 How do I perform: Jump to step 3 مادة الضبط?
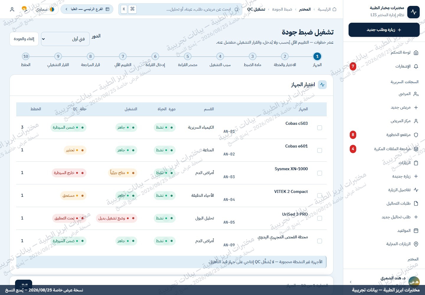coord(252,60)
